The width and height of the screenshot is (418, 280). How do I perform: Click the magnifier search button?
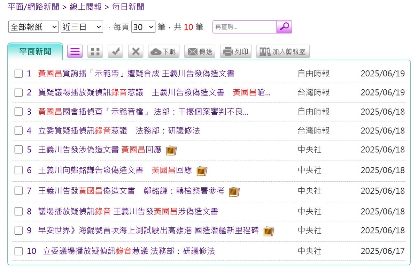(284, 27)
